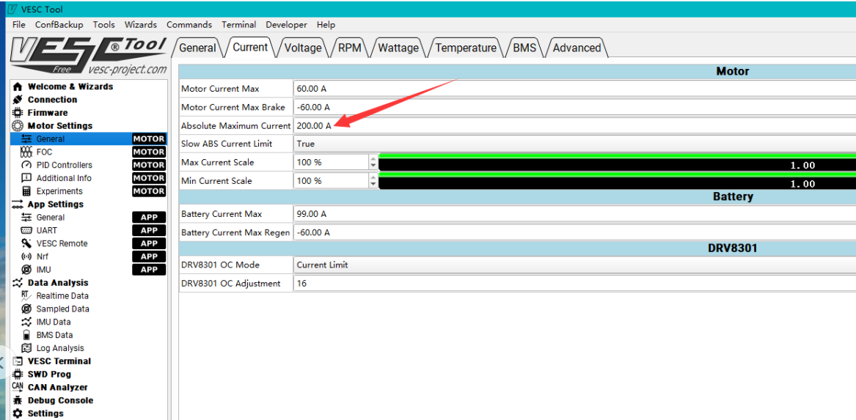The width and height of the screenshot is (856, 420).
Task: Click the Debug Console bug icon
Action: (18, 401)
